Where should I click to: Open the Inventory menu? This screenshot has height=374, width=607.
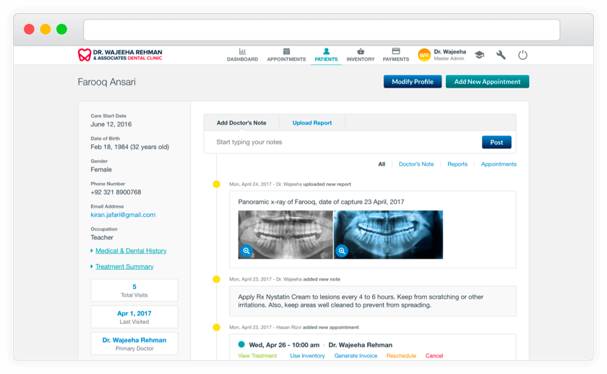tap(361, 59)
